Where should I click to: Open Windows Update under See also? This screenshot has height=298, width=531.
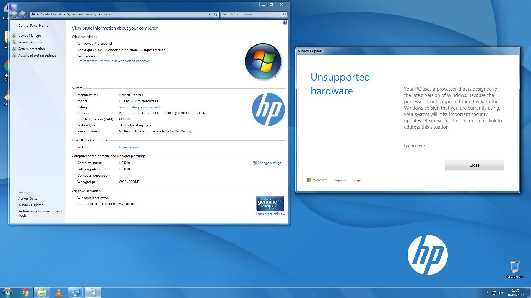tap(31, 205)
